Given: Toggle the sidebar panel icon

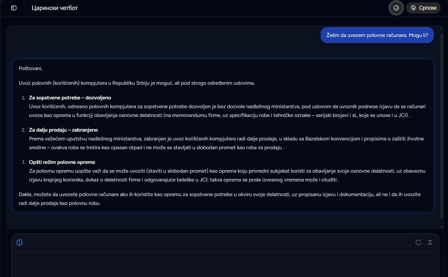Looking at the screenshot, I should [x=14, y=8].
